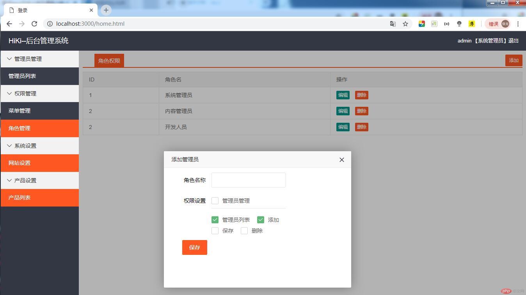This screenshot has width=526, height=295.
Task: Click the translate page icon
Action: (x=393, y=24)
